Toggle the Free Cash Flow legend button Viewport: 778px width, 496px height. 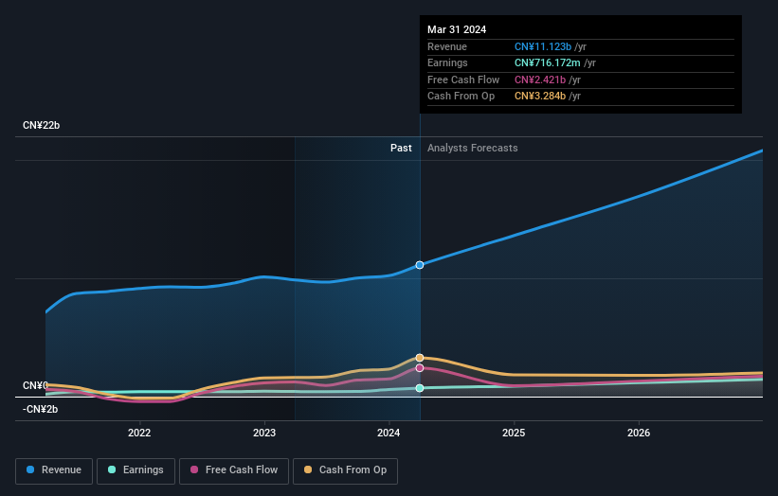[234, 470]
